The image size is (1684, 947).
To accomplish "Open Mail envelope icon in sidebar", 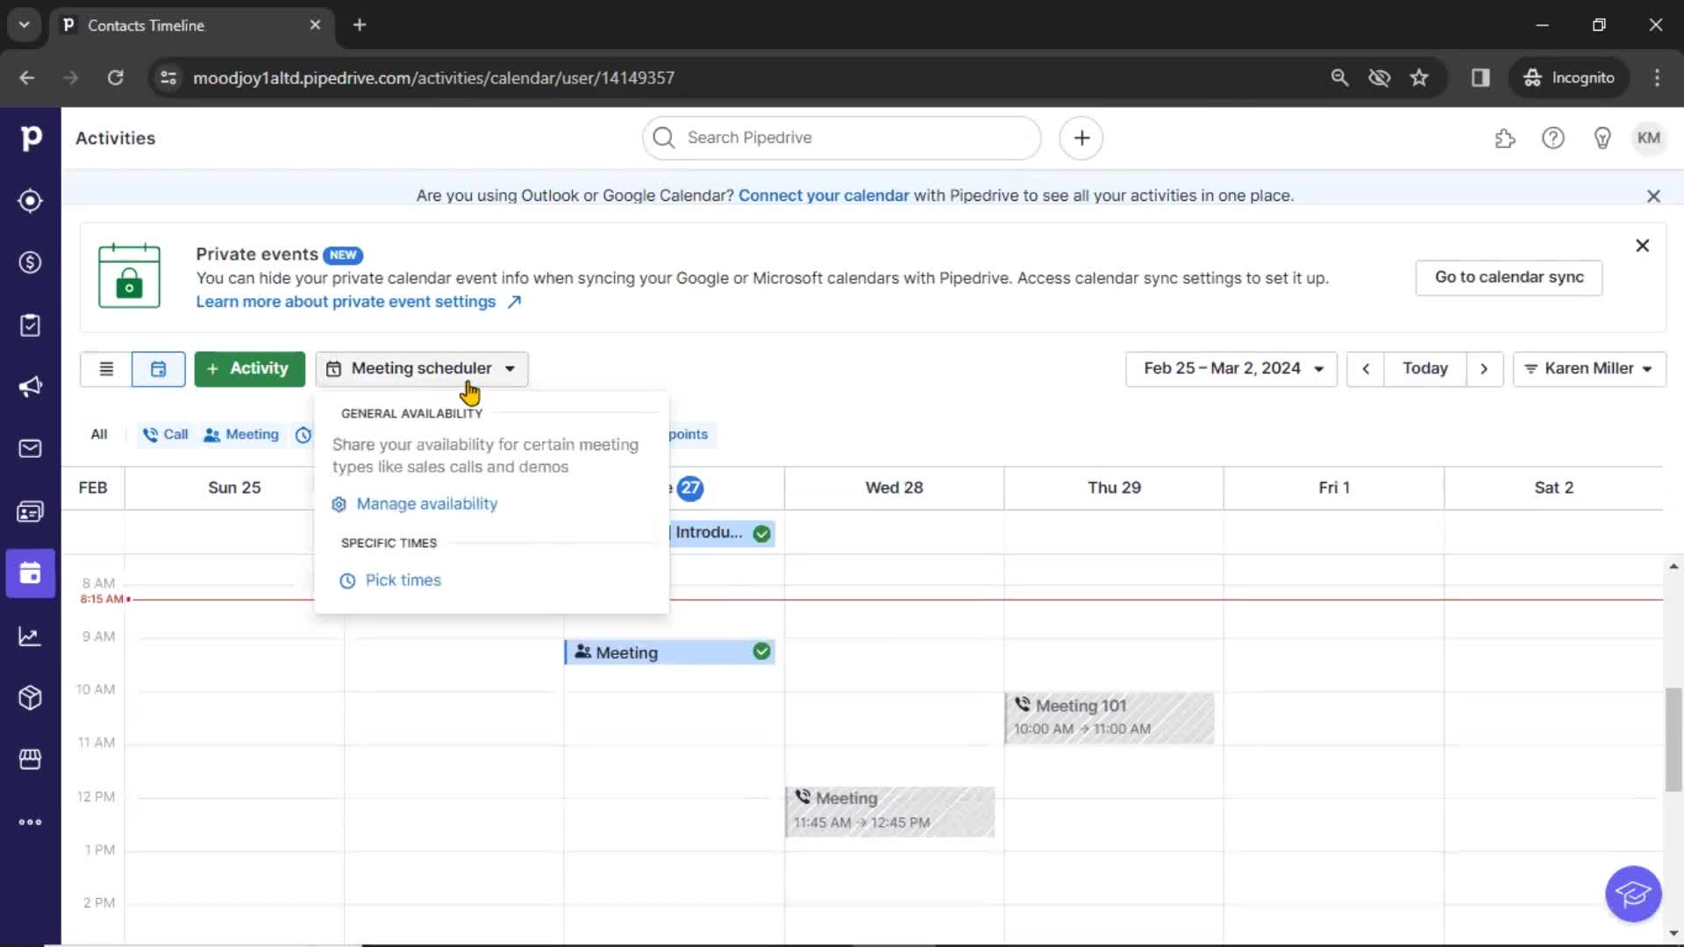I will [31, 449].
